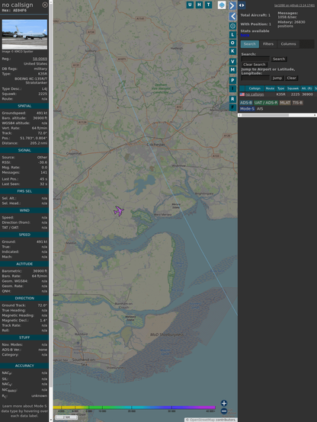This screenshot has width=317, height=422.
Task: Click the left chevron sidebar arrow
Action: pos(232,17)
